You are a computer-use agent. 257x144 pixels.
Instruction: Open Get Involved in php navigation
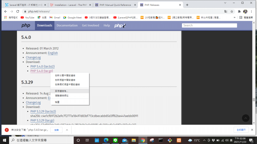90,25
